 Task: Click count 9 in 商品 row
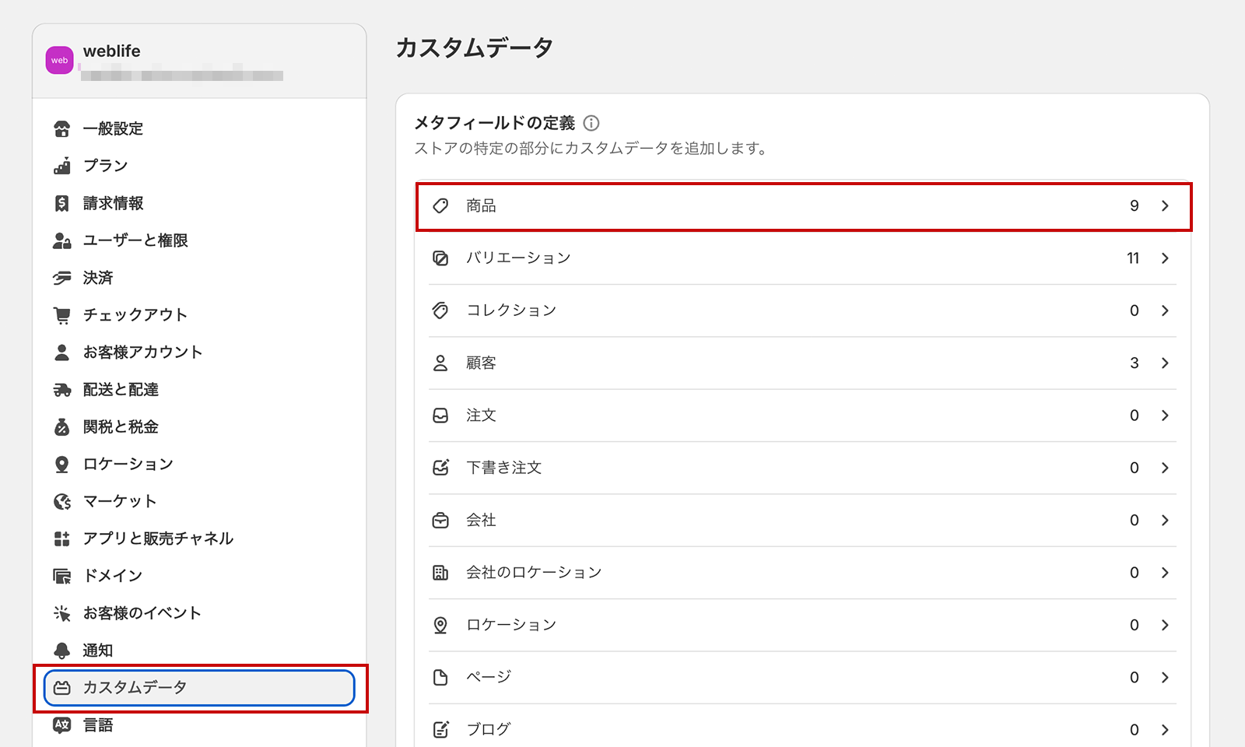tap(1135, 206)
